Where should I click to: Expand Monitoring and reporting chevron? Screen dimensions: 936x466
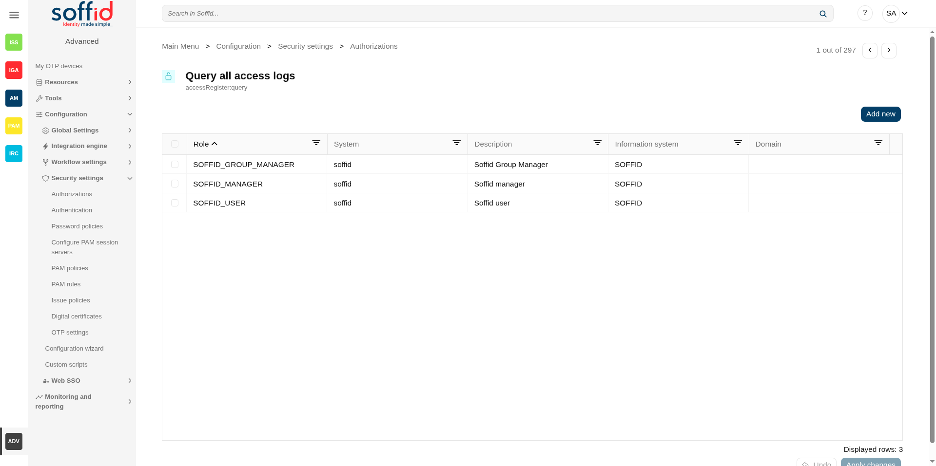click(130, 402)
